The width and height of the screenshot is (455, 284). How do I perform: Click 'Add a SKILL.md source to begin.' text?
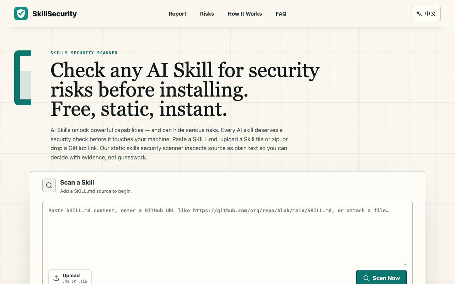tap(96, 191)
